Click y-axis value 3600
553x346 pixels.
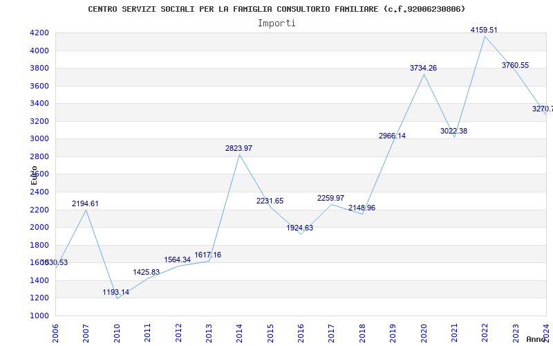[39, 86]
